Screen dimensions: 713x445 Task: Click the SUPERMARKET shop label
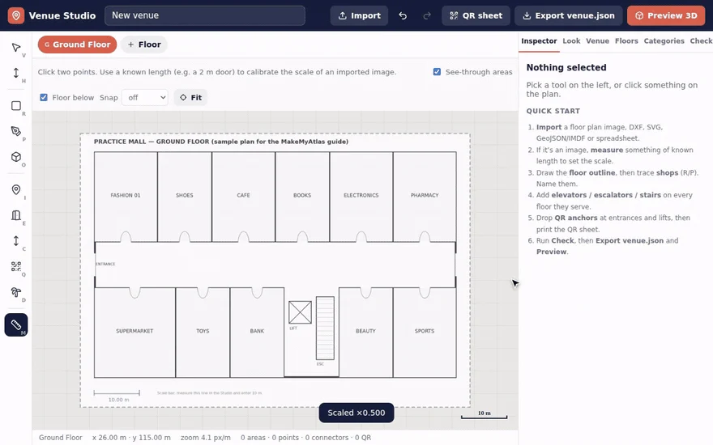134,331
